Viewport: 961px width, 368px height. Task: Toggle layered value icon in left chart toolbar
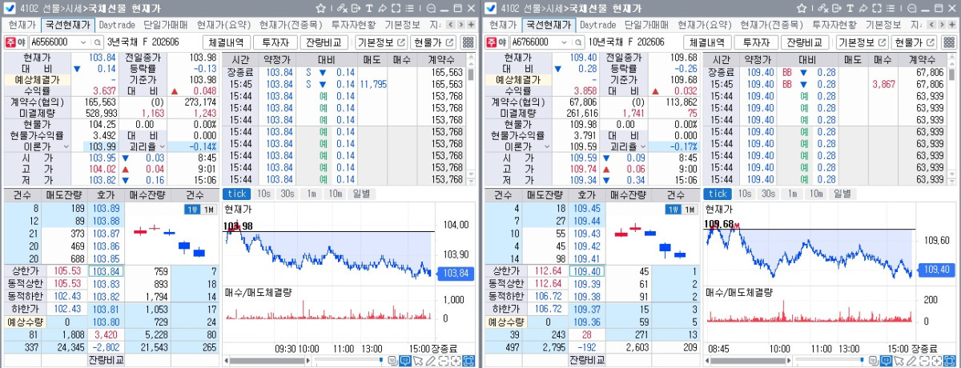point(392,361)
